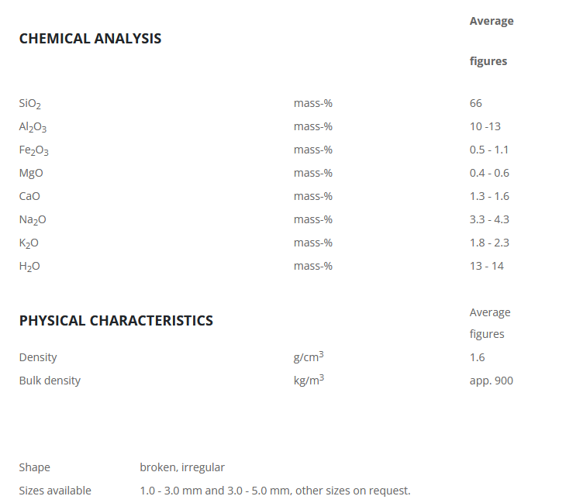Select the MgO label text
Viewport: 583px width, 503px height.
[x=31, y=173]
